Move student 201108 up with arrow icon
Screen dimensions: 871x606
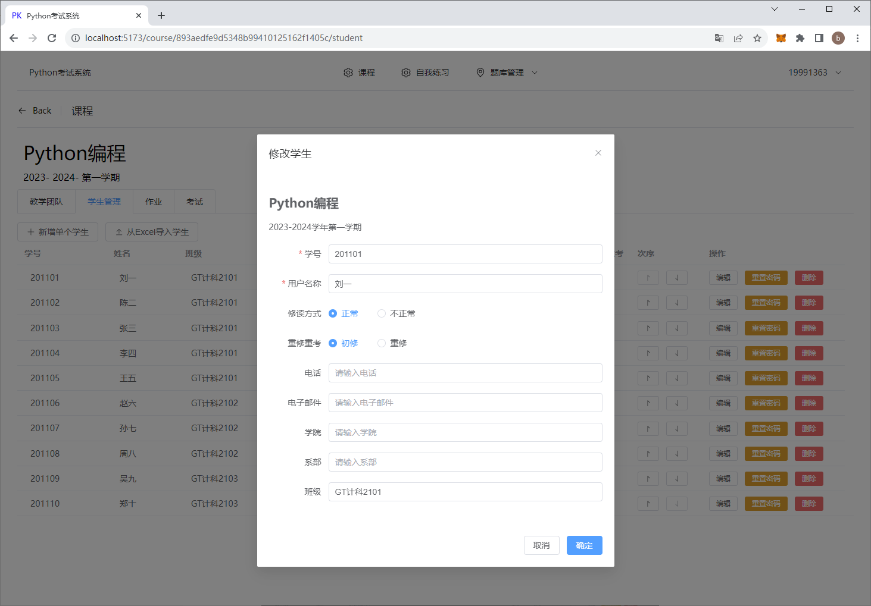coord(648,453)
